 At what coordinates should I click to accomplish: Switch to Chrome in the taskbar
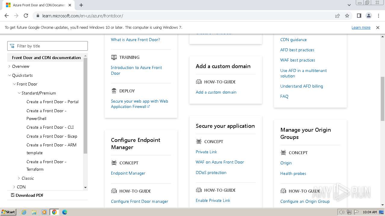[x=54, y=212]
